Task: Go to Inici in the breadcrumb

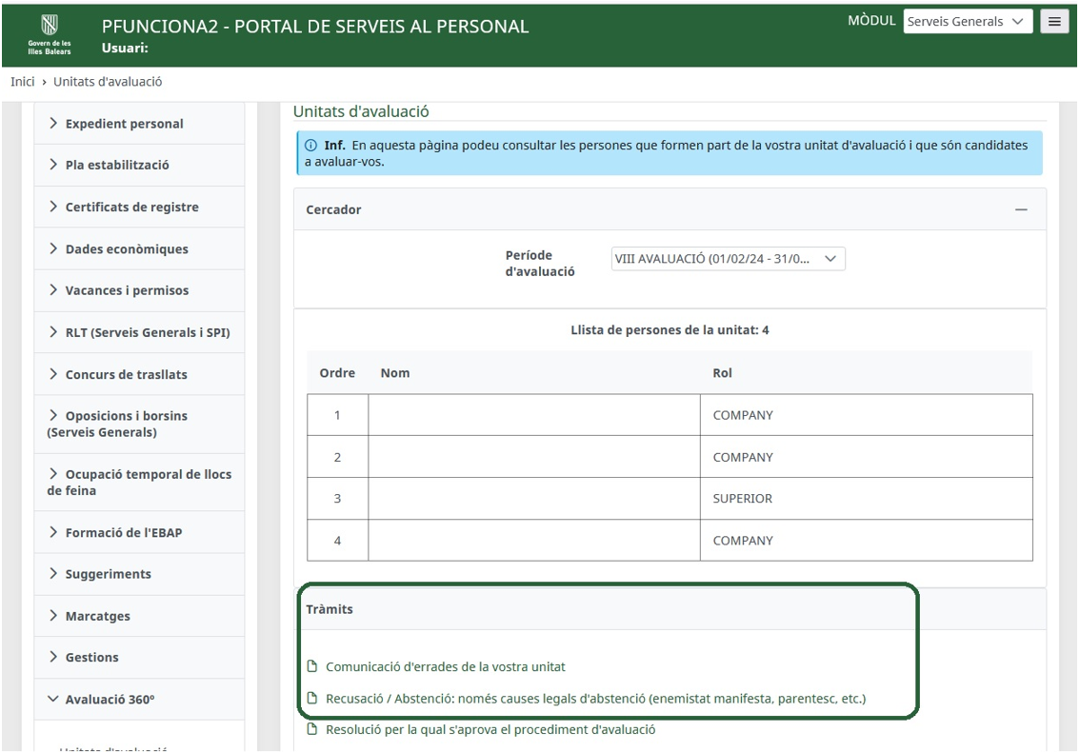Action: pyautogui.click(x=23, y=82)
